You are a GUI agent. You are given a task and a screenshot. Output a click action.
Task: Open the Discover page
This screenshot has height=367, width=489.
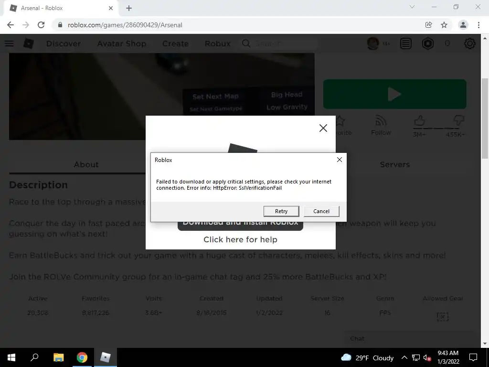click(64, 43)
